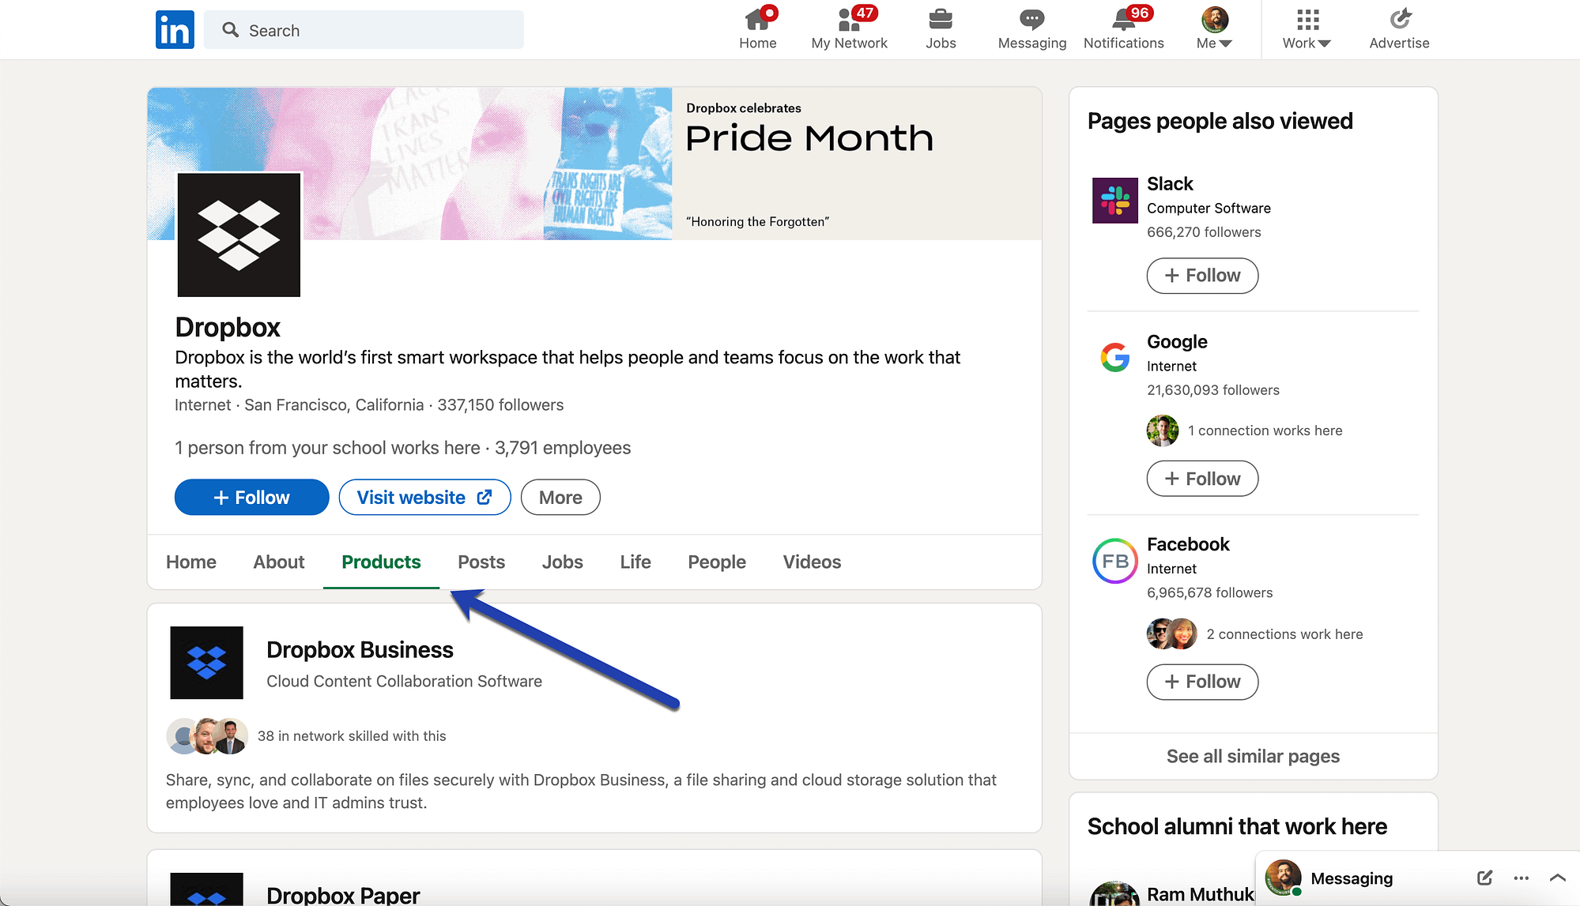This screenshot has width=1580, height=906.
Task: See all similar pages
Action: coord(1253,757)
